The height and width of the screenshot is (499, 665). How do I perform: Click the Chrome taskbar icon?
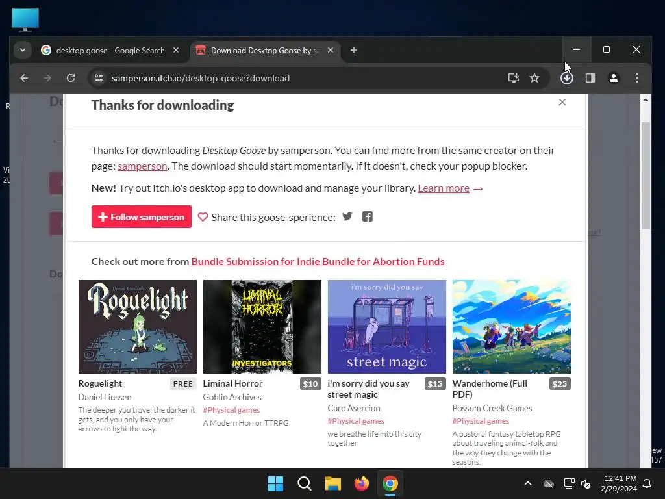pos(390,483)
